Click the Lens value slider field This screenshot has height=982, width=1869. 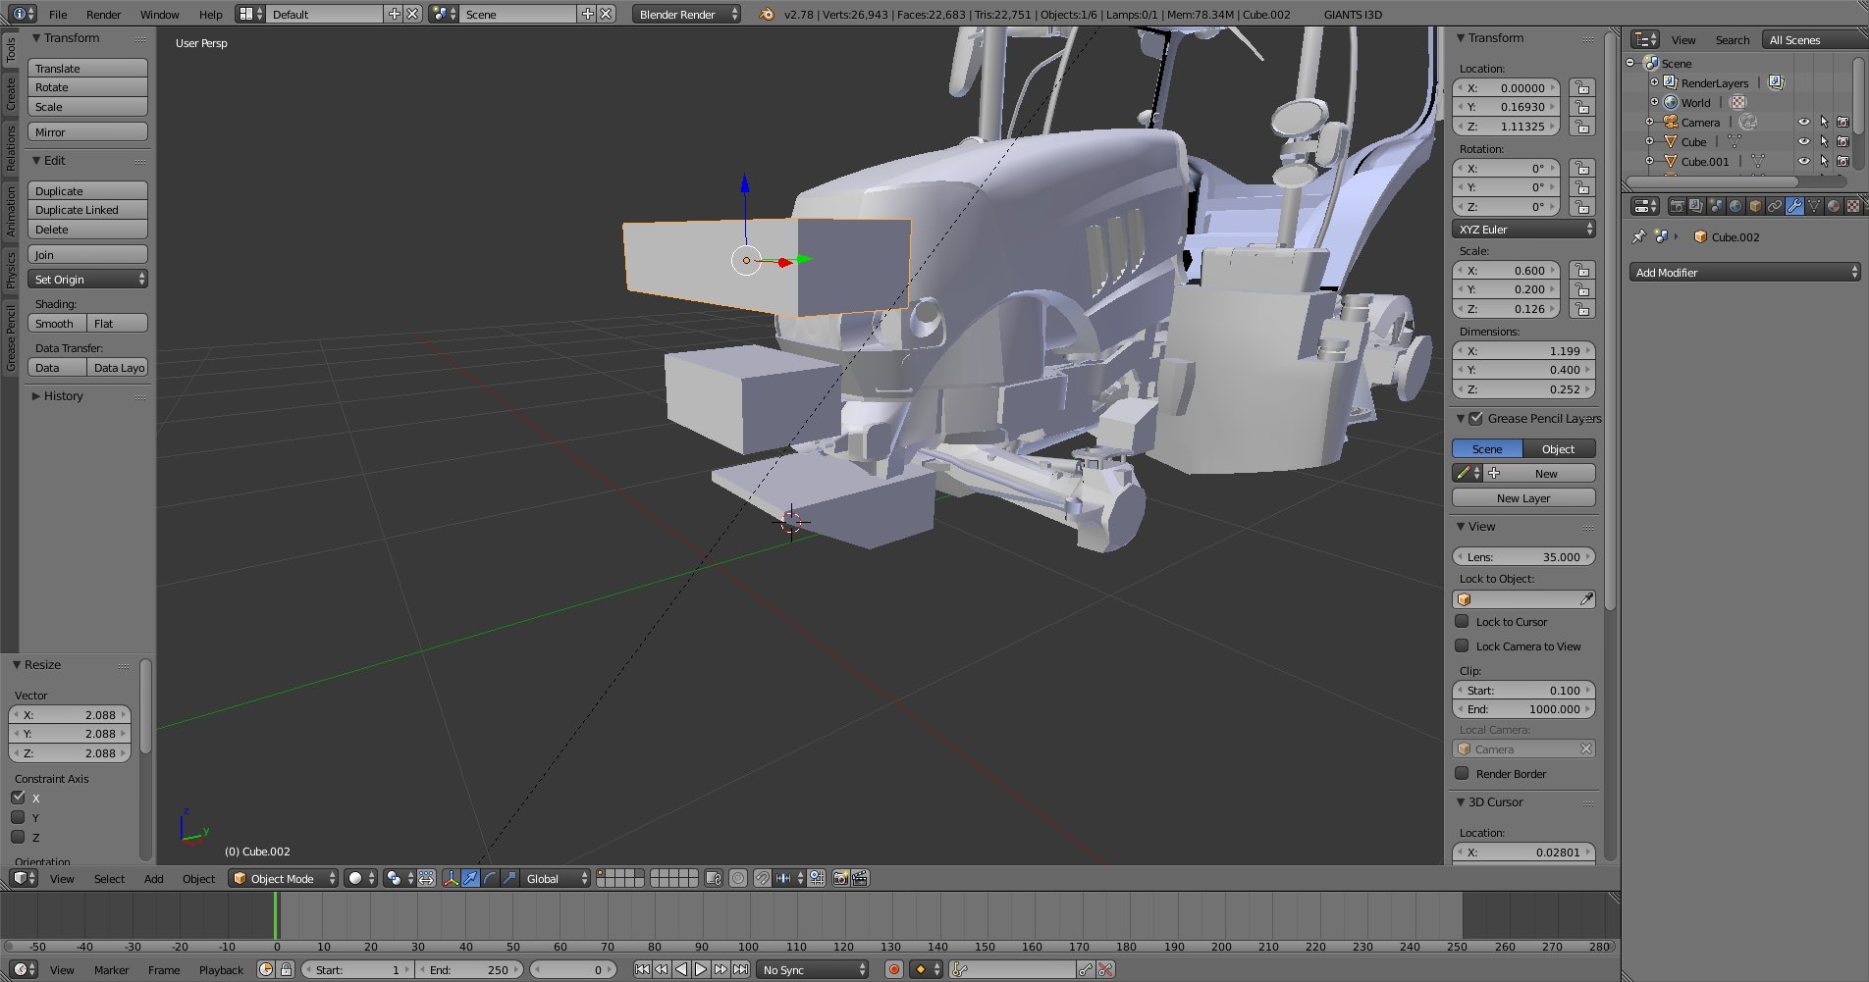(1522, 557)
